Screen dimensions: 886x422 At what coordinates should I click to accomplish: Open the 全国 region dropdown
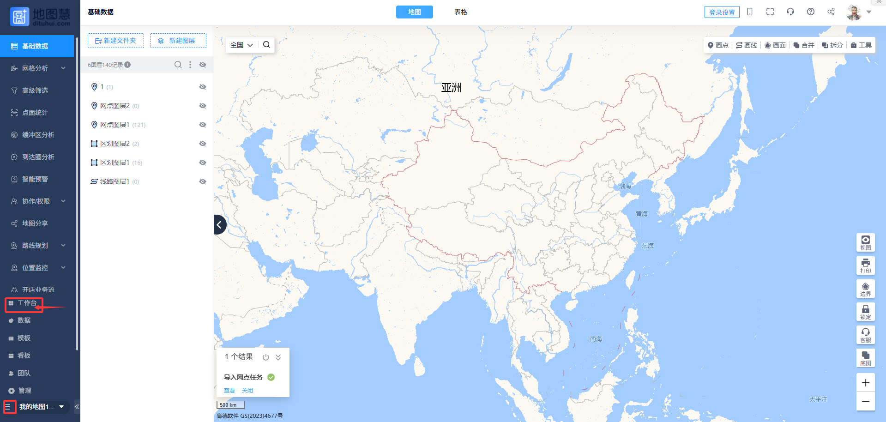(x=242, y=45)
